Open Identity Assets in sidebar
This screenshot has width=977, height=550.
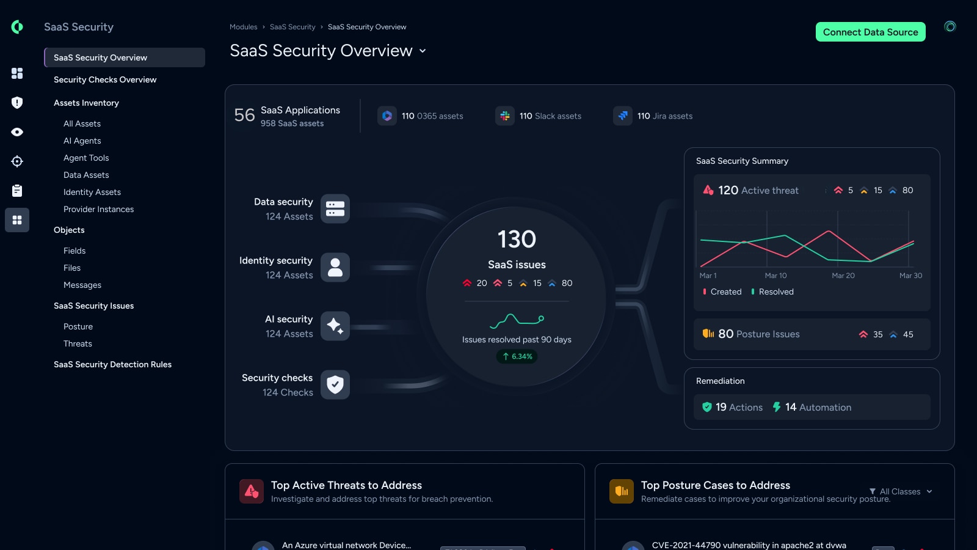point(92,192)
